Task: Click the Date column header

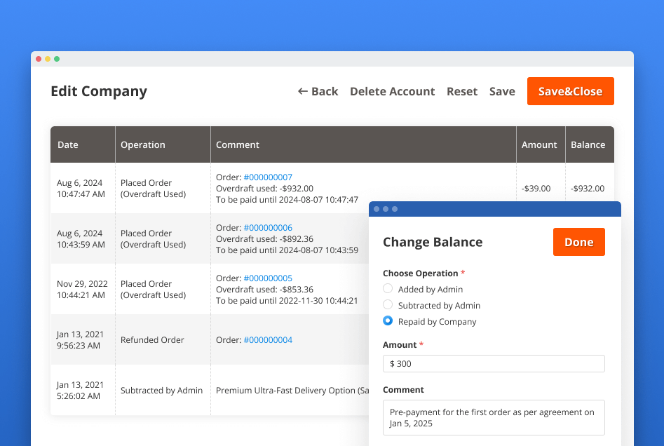Action: [67, 144]
